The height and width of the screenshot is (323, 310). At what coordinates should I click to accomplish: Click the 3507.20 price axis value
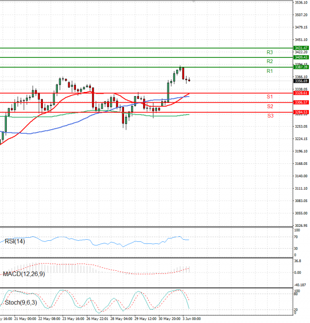301,15
